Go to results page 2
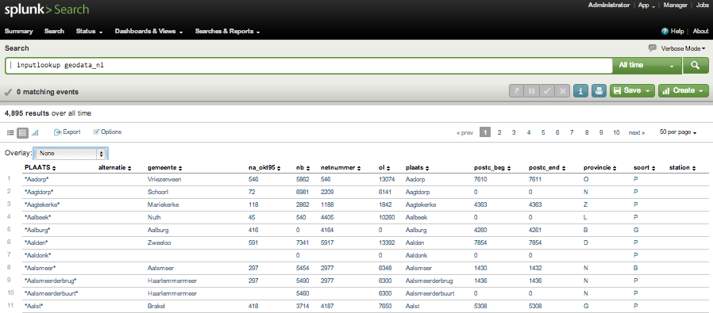This screenshot has height=313, width=713. 499,132
